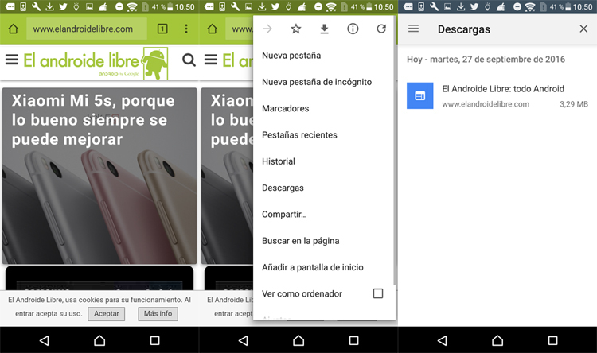
Task: Click the download page arrow icon in menu
Action: [x=324, y=29]
